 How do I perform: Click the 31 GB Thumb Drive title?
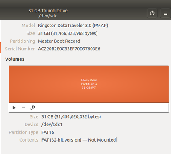tap(48, 11)
